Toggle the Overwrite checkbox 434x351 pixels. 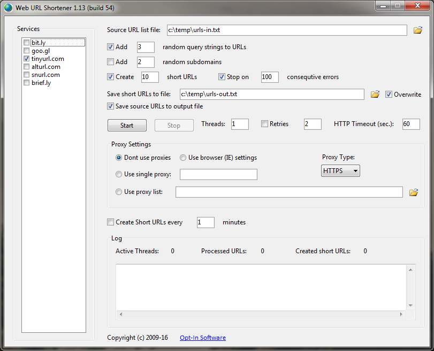(389, 95)
